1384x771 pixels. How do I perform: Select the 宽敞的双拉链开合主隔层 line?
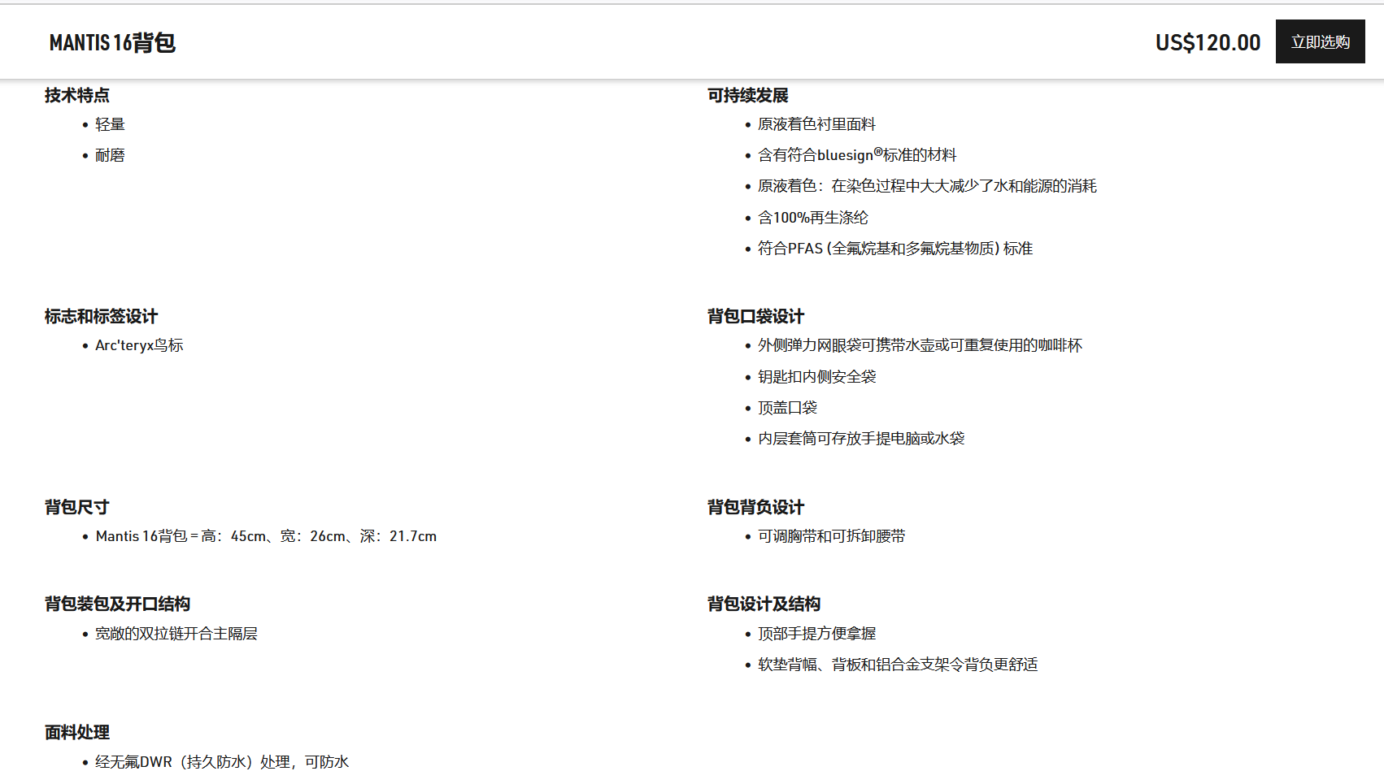(176, 634)
